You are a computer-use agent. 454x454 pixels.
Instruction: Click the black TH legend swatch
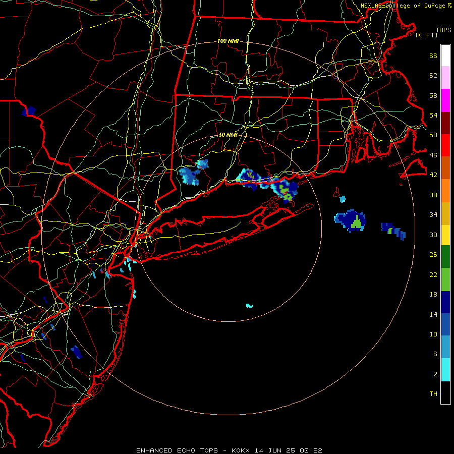coord(445,392)
